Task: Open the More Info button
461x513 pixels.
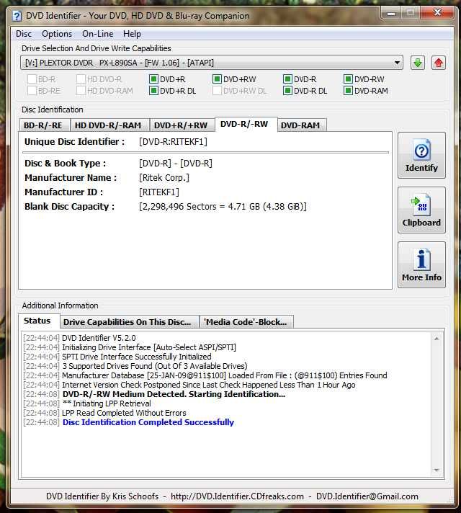Action: click(x=421, y=264)
